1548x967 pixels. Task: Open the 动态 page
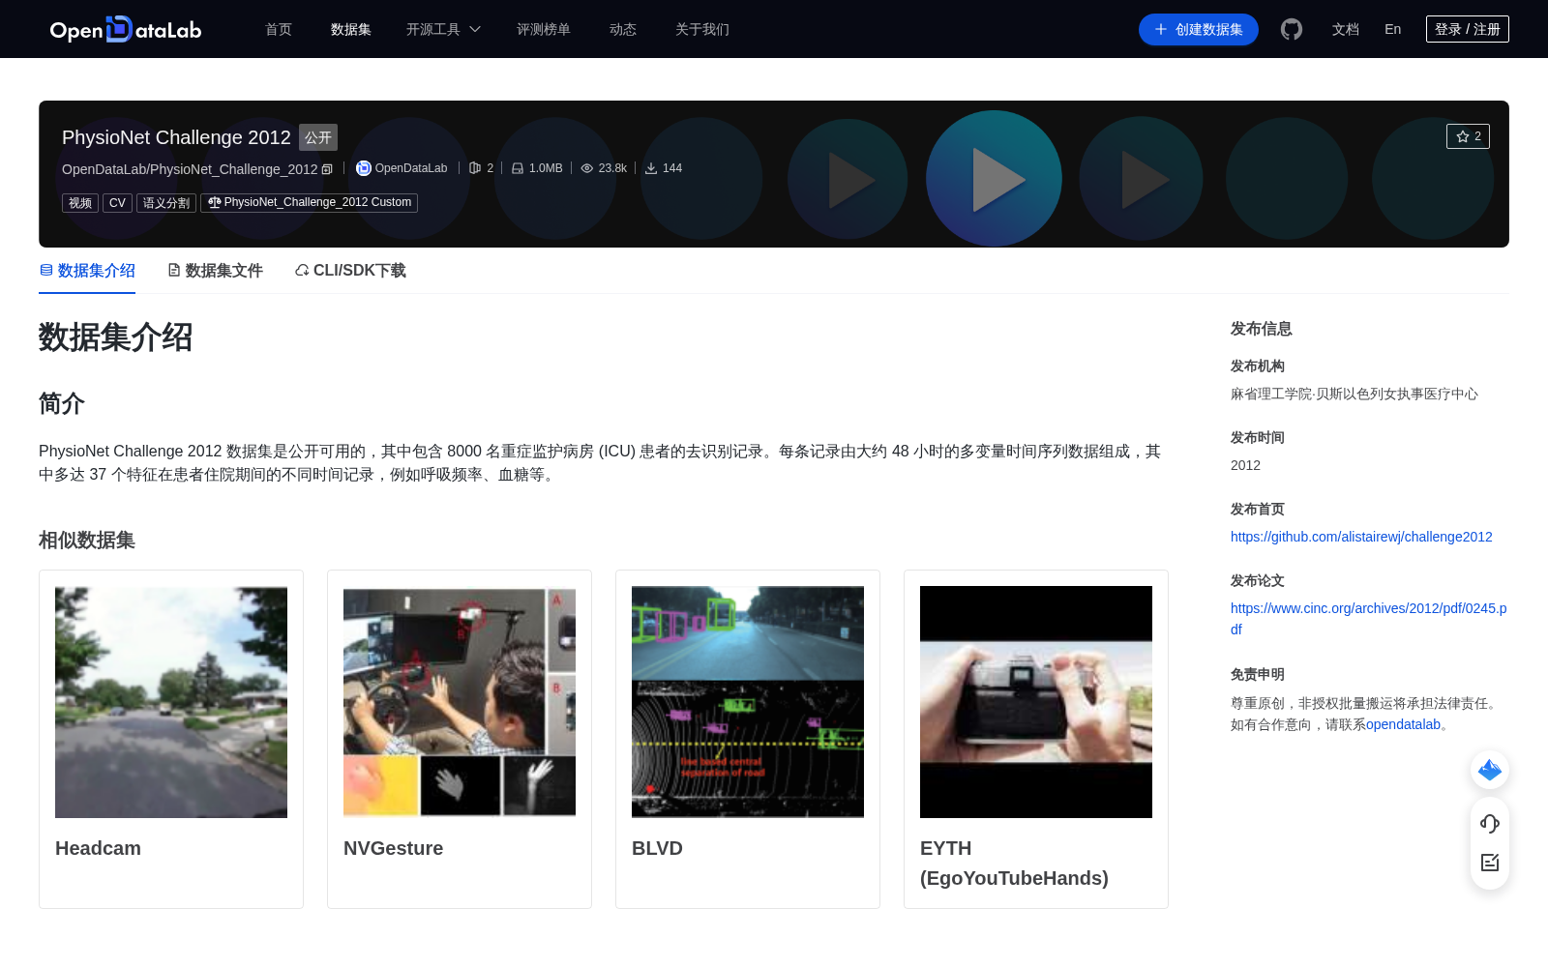623,29
